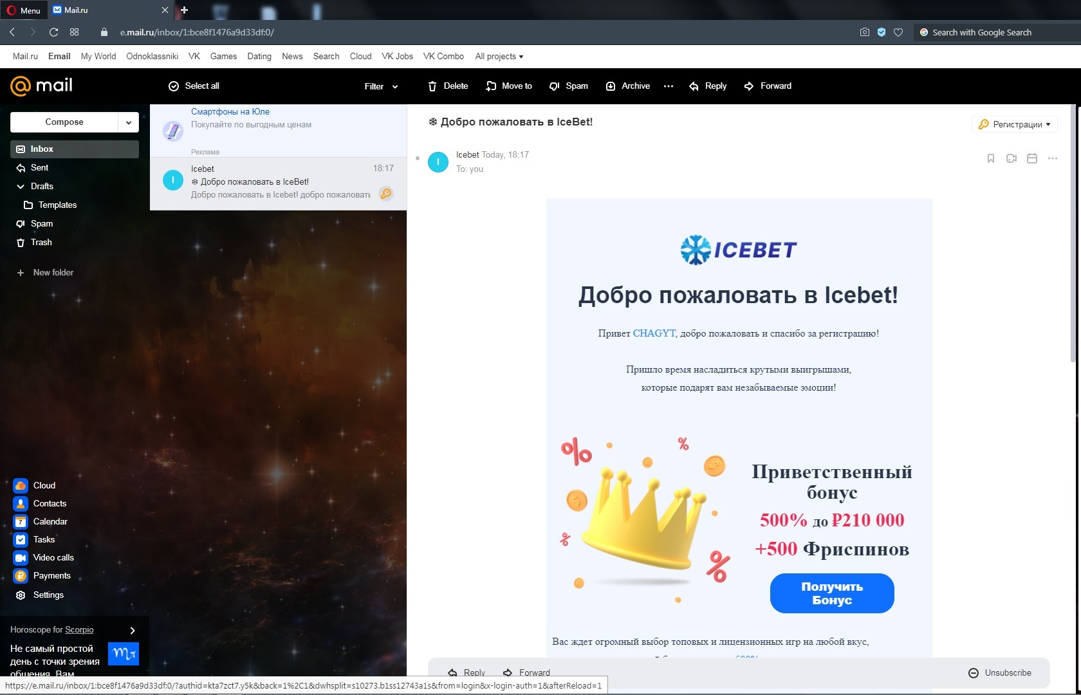Expand the horoscope arrow
Viewport: 1081px width, 695px height.
point(133,631)
